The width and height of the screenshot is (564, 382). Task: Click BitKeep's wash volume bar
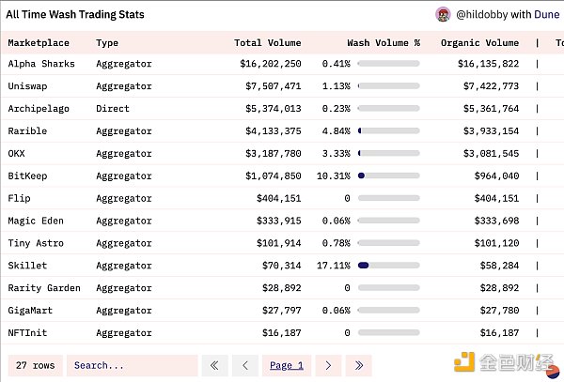pos(375,176)
